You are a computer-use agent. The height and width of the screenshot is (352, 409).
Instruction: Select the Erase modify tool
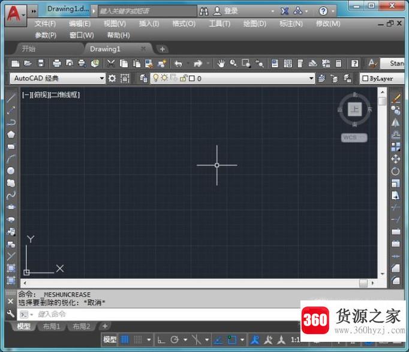pos(396,98)
